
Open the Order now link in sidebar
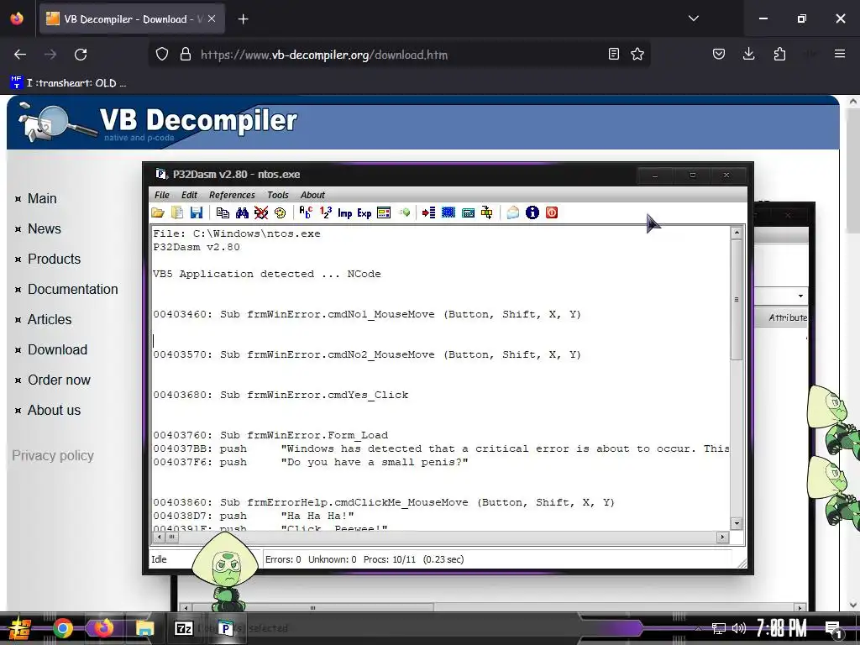tap(60, 380)
